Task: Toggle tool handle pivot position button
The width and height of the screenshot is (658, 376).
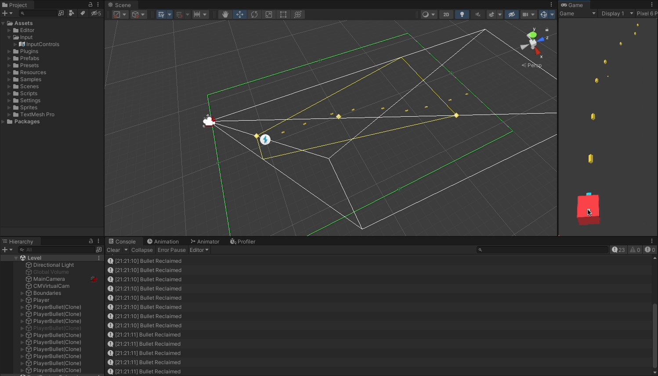Action: tap(120, 14)
